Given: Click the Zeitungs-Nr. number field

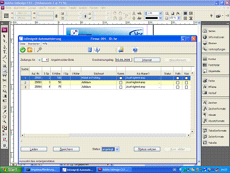Looking at the screenshot, I should tap(45, 60).
